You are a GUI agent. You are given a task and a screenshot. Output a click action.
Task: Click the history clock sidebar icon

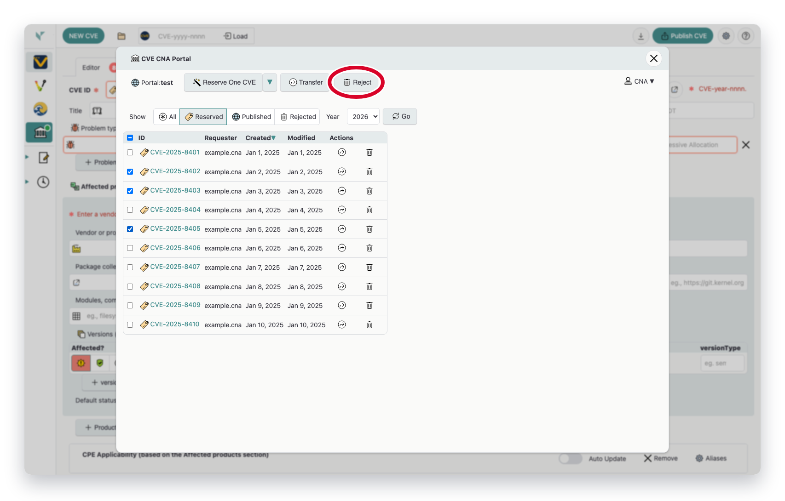(x=43, y=182)
